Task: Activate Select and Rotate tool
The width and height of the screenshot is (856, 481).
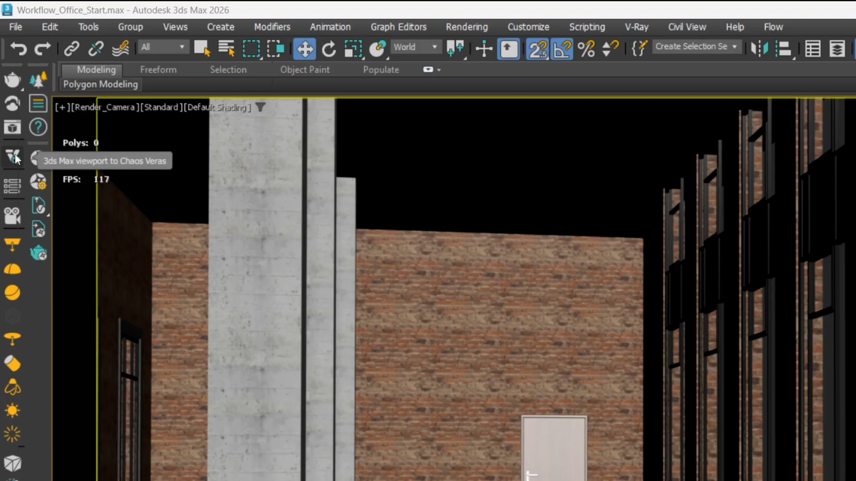Action: [329, 49]
